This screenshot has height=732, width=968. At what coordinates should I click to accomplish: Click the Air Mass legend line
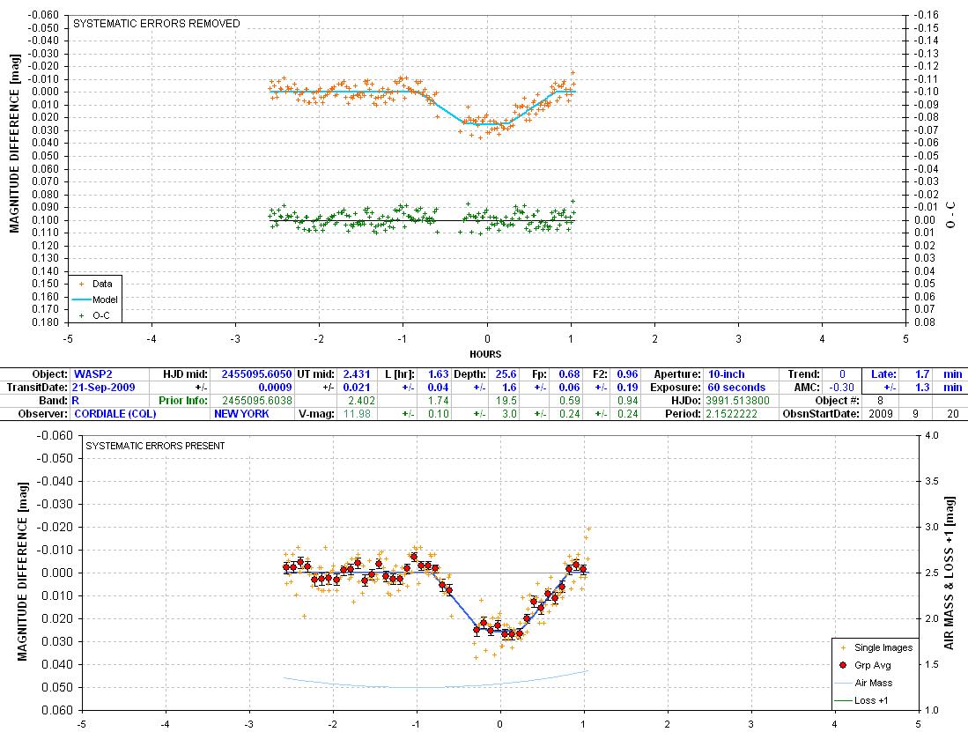coord(842,683)
